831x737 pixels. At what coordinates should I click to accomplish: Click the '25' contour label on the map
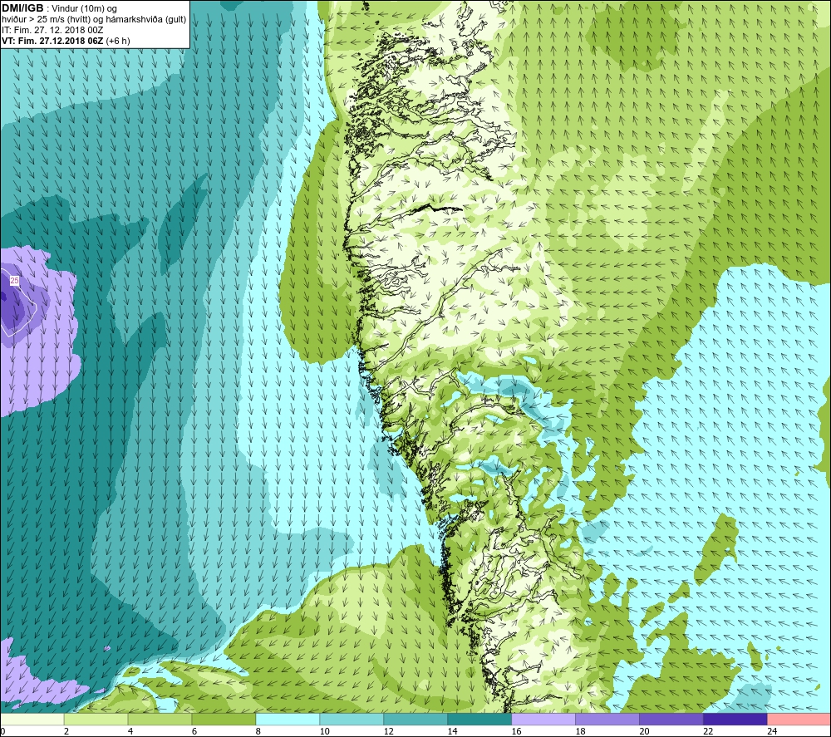pyautogui.click(x=14, y=280)
